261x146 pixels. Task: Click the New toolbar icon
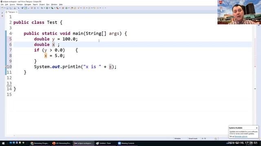point(2,8)
